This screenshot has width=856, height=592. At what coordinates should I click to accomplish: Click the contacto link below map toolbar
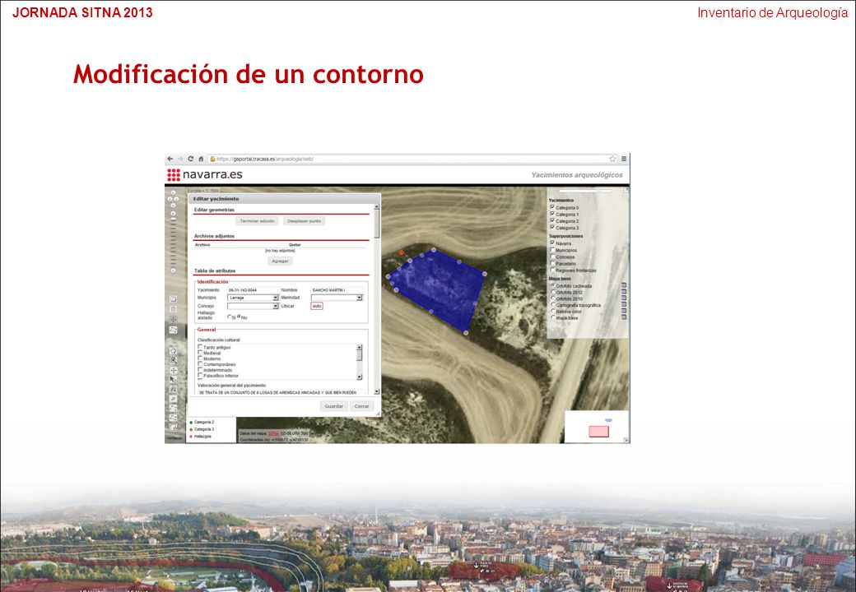174,437
